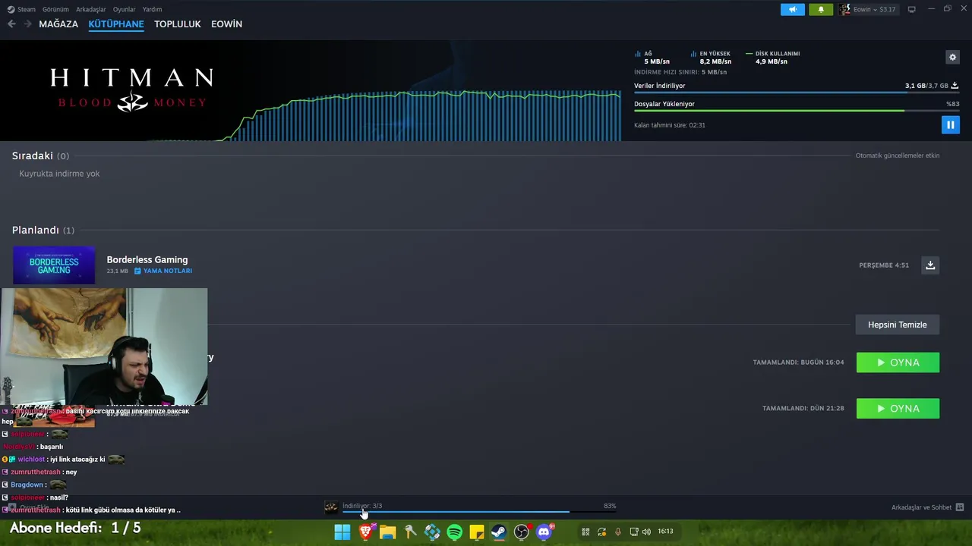Screen dimensions: 972x546
Task: Click the DİSK KULLANIMI 4,9 MB/sn readout
Action: pos(773,58)
